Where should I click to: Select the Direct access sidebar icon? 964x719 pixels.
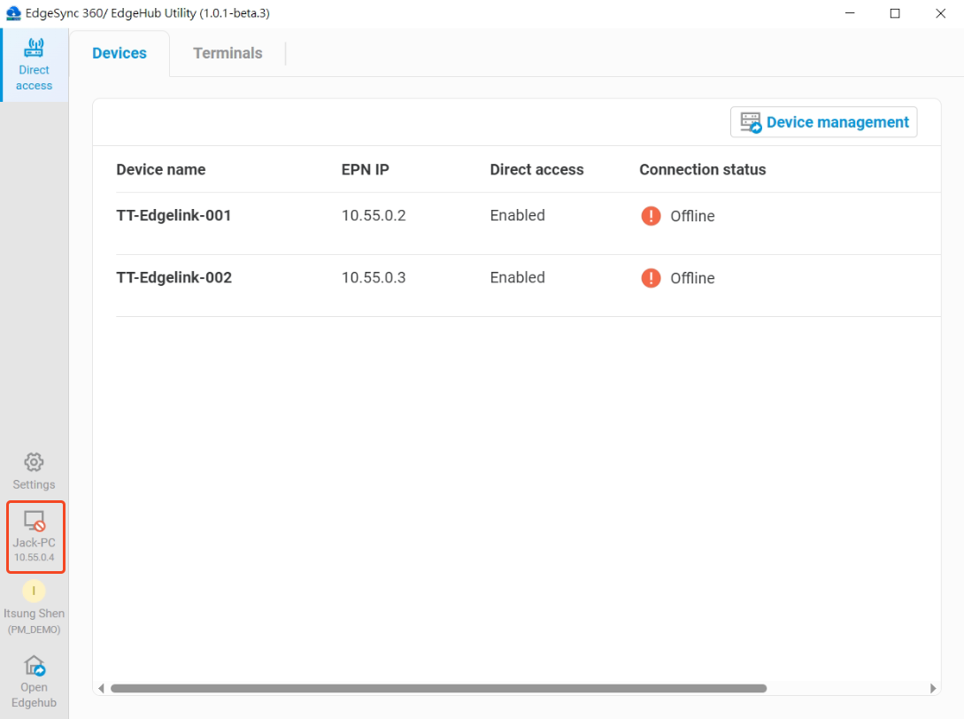pyautogui.click(x=34, y=64)
